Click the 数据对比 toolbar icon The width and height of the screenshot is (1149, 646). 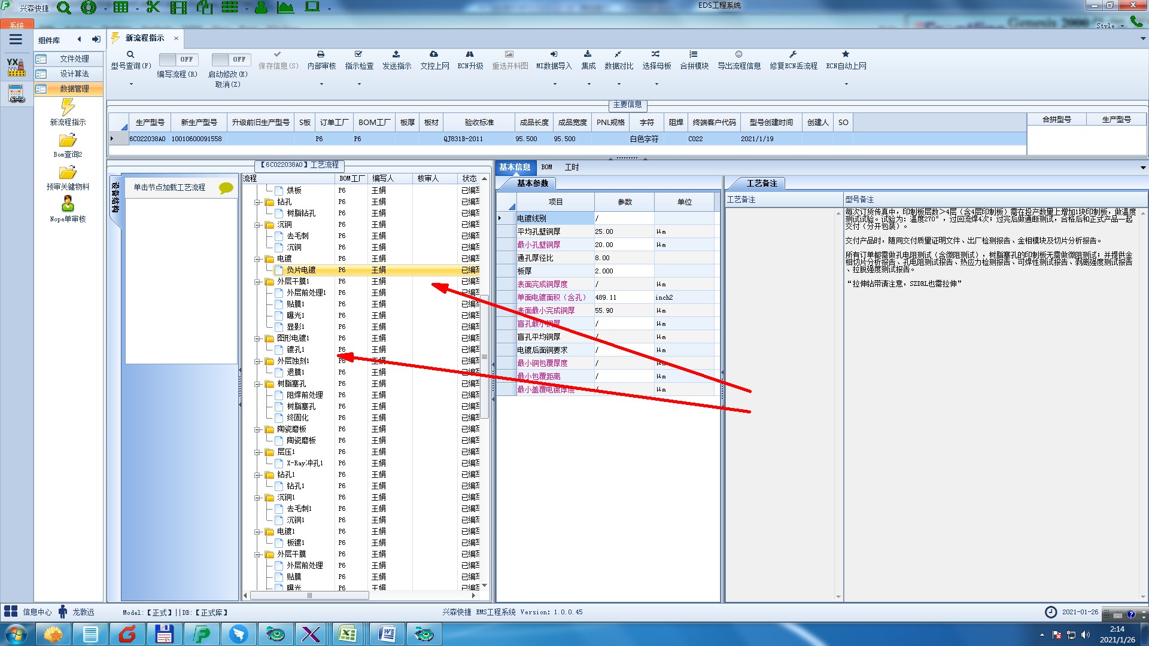click(618, 54)
